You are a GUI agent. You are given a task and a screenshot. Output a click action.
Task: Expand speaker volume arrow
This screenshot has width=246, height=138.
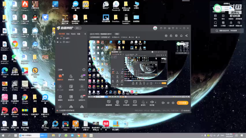coord(156,102)
